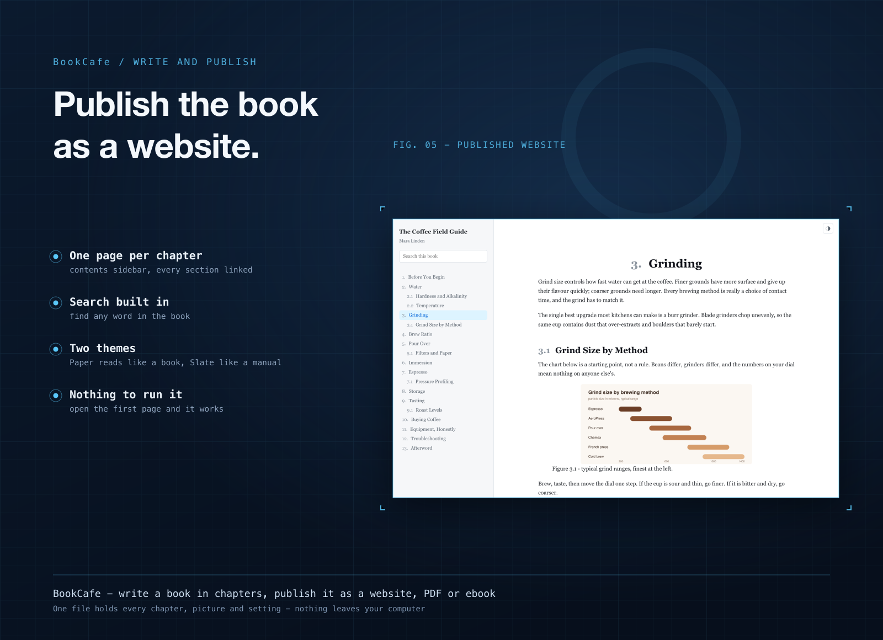This screenshot has width=883, height=640.
Task: Click author name Mara Linden
Action: pos(412,241)
